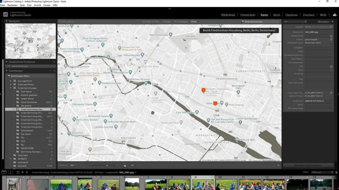Collapse the Gespeicherte Positionen panel
This screenshot has width=339, height=190.
7,62
